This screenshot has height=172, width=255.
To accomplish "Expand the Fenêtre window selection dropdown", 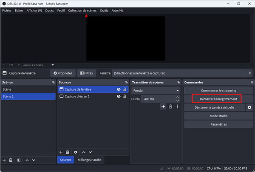I will [x=249, y=73].
